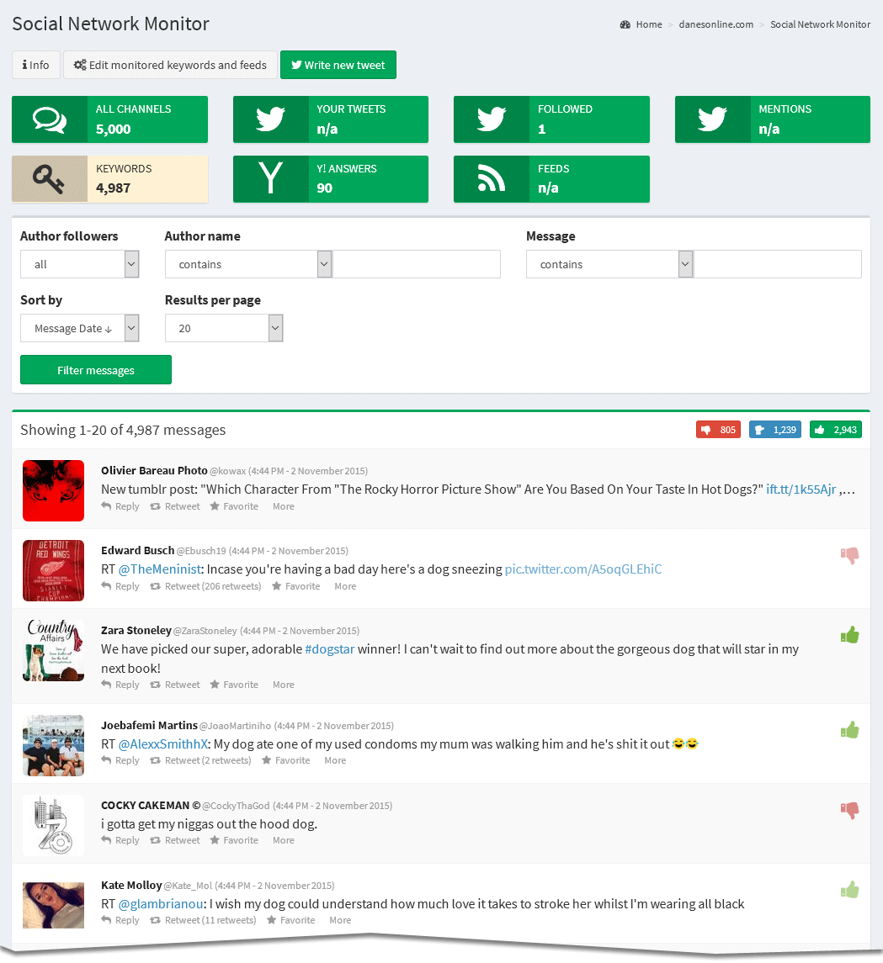
Task: Click the thumbs-down icon showing 805 messages
Action: pos(717,429)
